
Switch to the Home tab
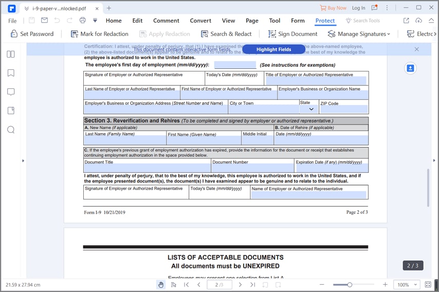(114, 21)
